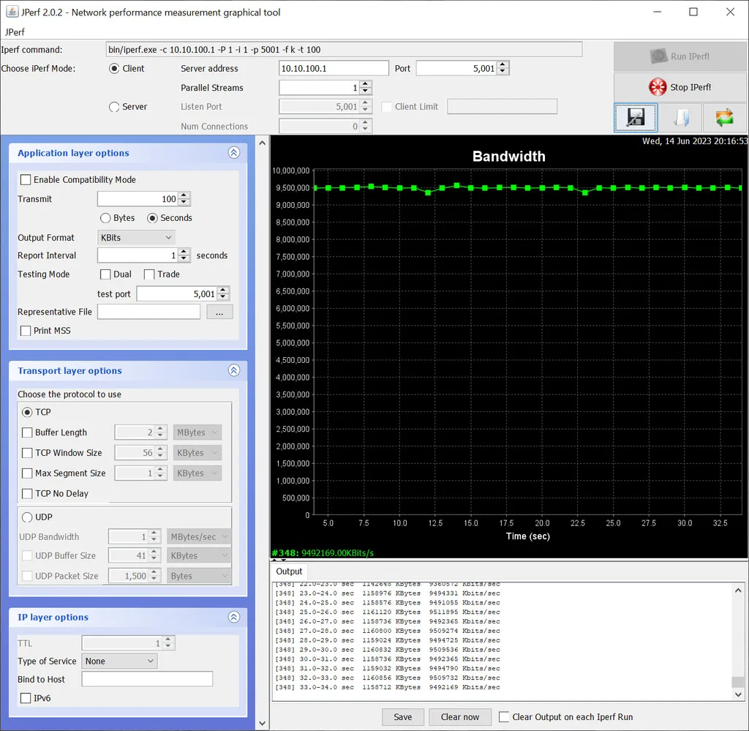
Task: Collapse the Application layer options panel
Action: pos(233,153)
